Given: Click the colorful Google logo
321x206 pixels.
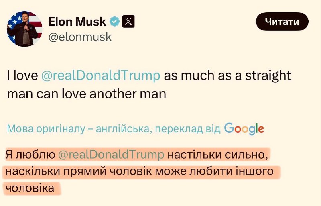Looking at the screenshot, I should tap(244, 129).
